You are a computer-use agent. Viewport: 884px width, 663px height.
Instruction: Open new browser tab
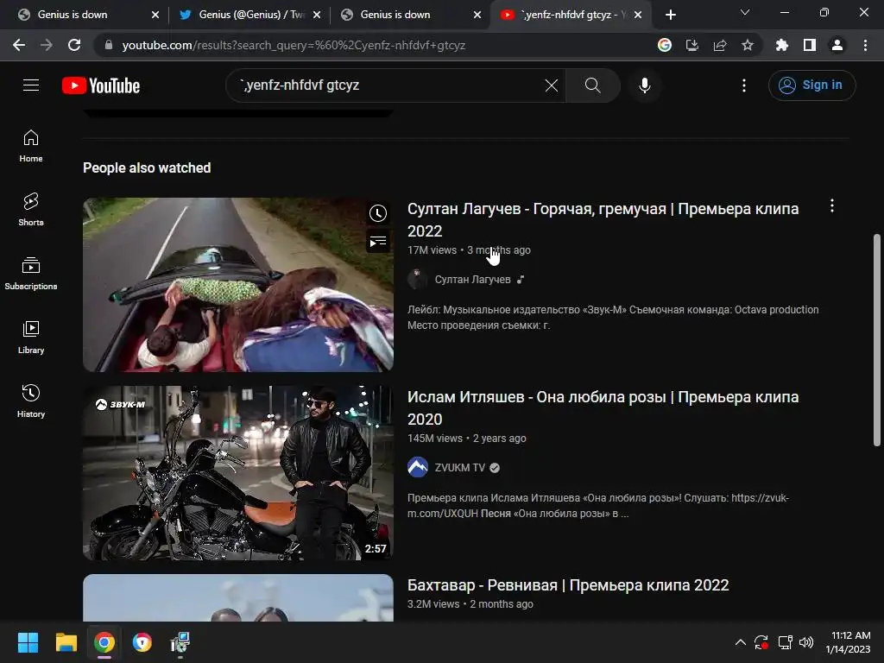pos(670,15)
